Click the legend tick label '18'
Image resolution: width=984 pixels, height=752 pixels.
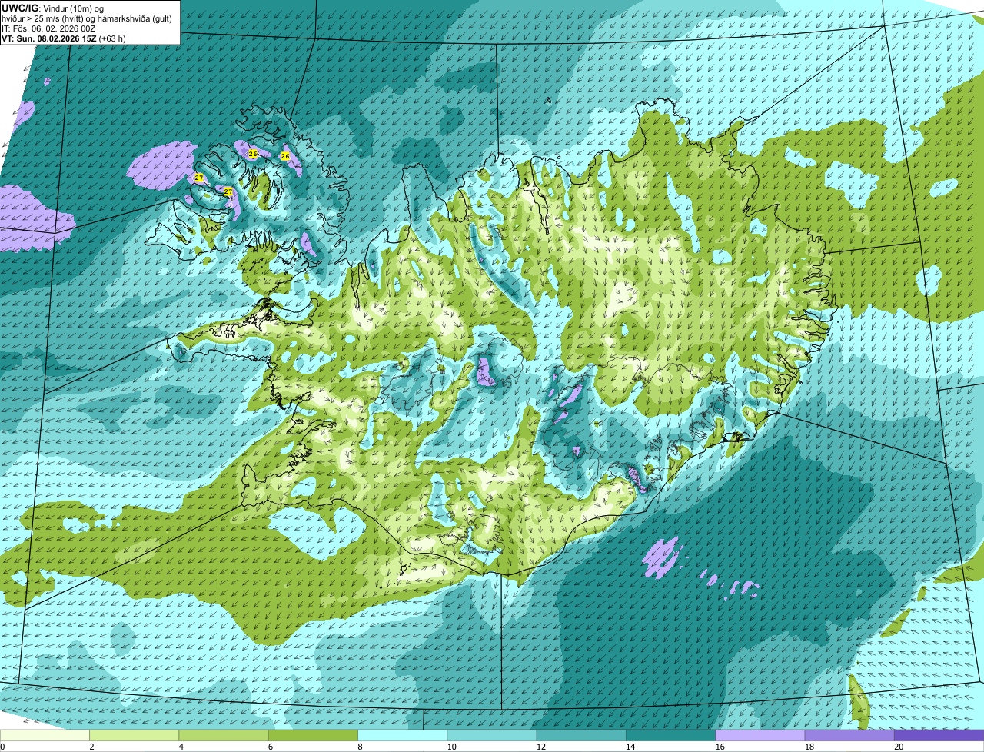point(809,747)
